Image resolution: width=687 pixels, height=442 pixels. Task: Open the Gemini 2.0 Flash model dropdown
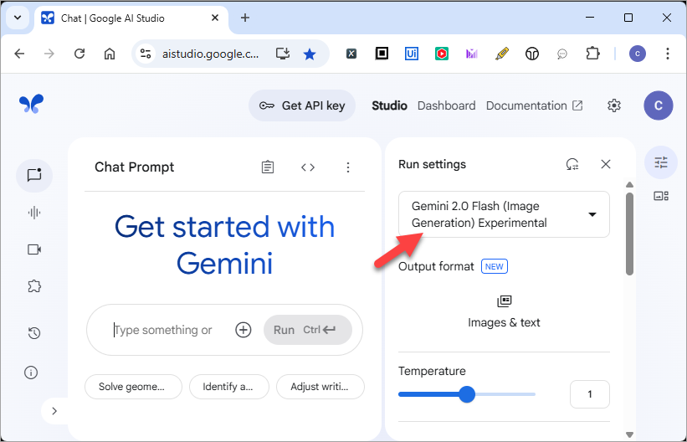coord(504,214)
